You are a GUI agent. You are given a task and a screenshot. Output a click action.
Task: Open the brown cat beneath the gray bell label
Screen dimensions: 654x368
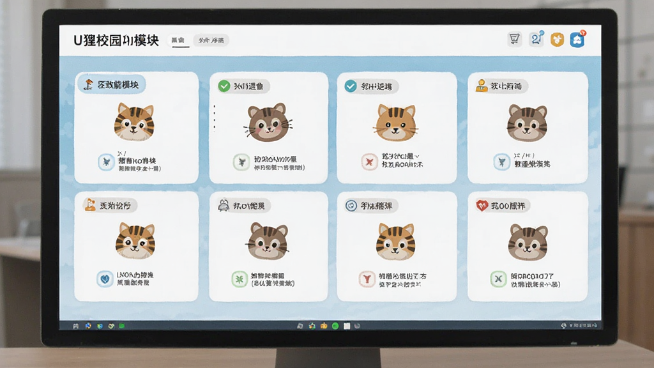[268, 241]
